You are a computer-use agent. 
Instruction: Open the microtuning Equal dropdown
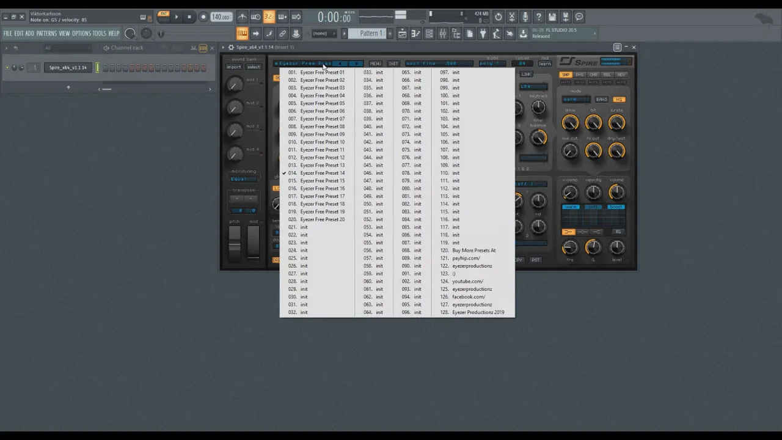tap(243, 179)
